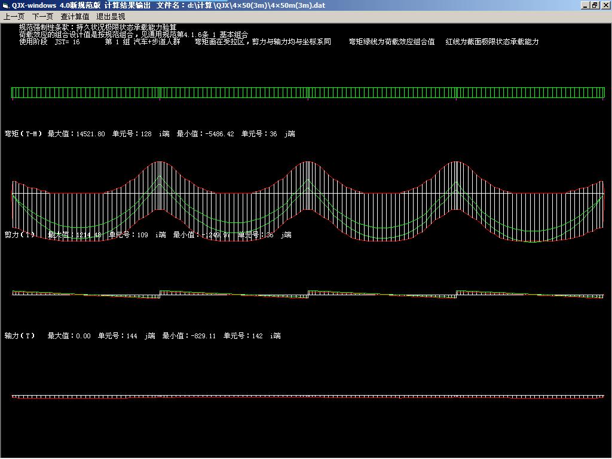Click the 使用阶段 JST= 16 text
Screen dimensions: 612x459
50,42
